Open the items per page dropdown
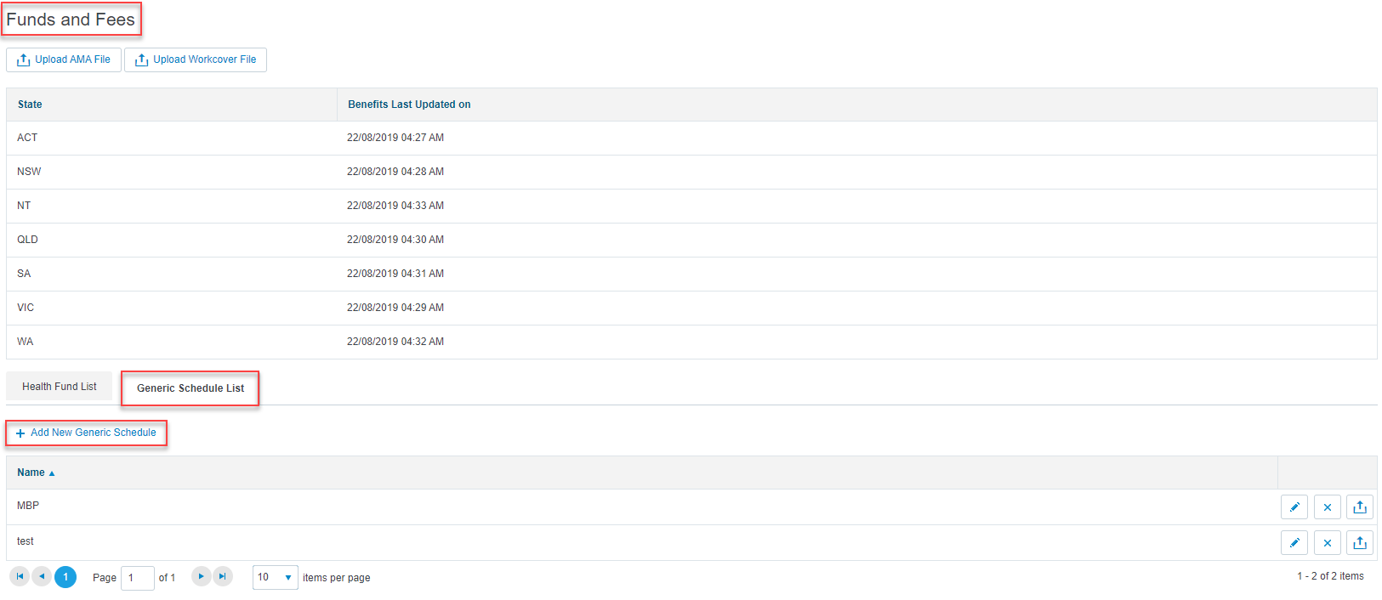1382x600 pixels. coord(275,577)
